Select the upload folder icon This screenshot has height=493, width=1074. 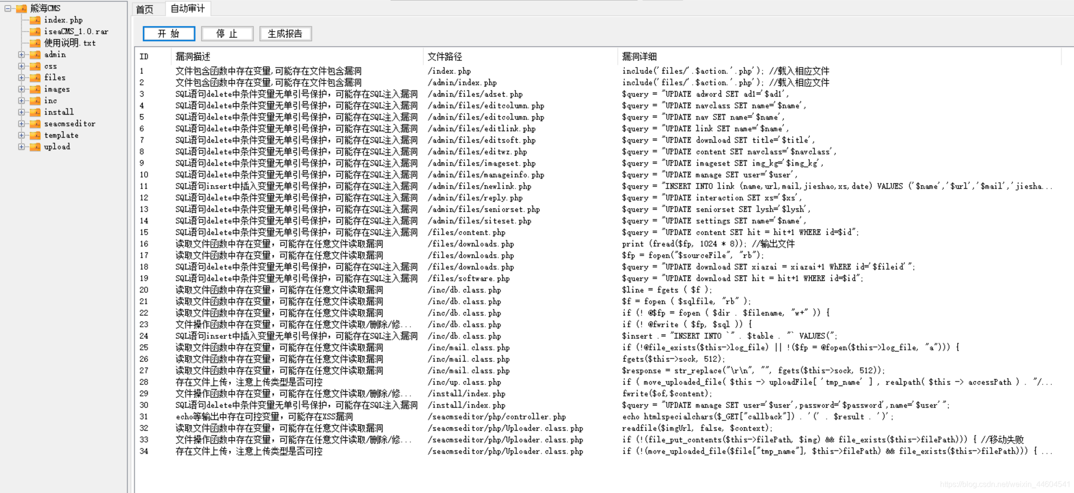[36, 146]
